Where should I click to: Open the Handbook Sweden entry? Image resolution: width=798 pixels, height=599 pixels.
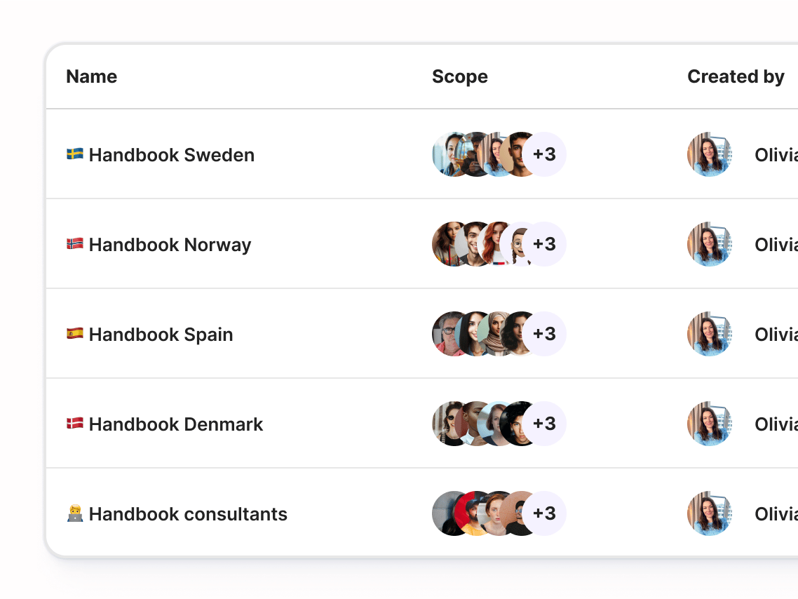click(x=172, y=155)
